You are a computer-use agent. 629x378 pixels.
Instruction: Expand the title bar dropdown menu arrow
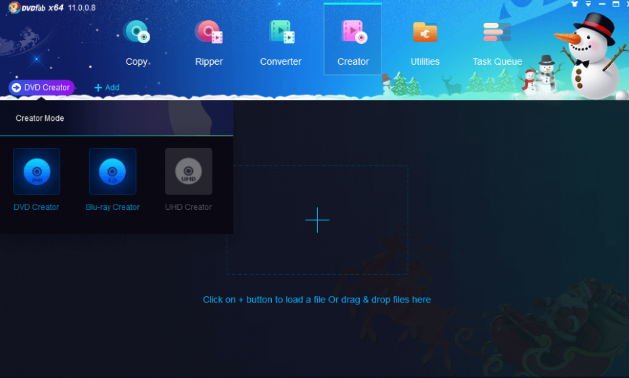pyautogui.click(x=588, y=4)
